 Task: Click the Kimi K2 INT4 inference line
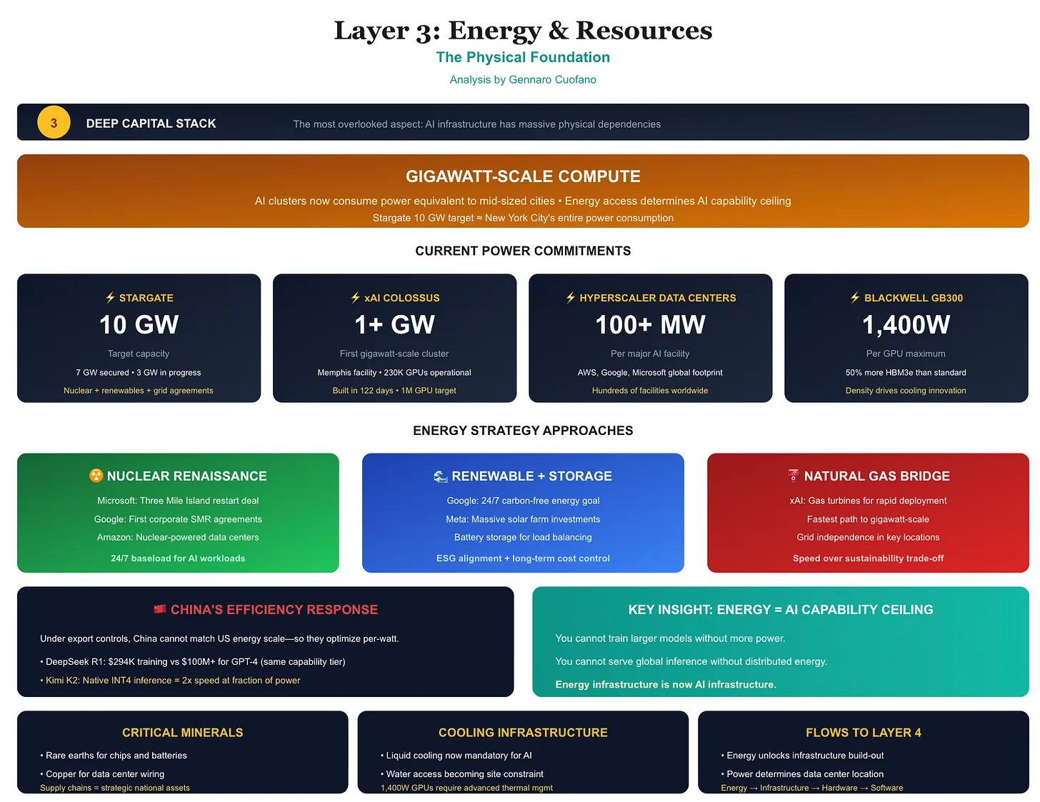click(x=170, y=681)
